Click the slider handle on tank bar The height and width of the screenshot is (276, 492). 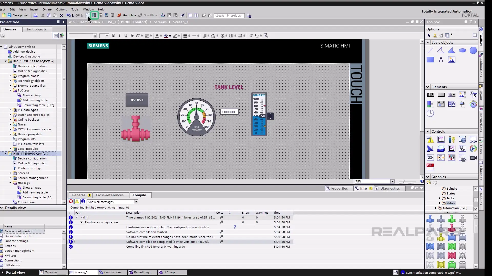(270, 116)
